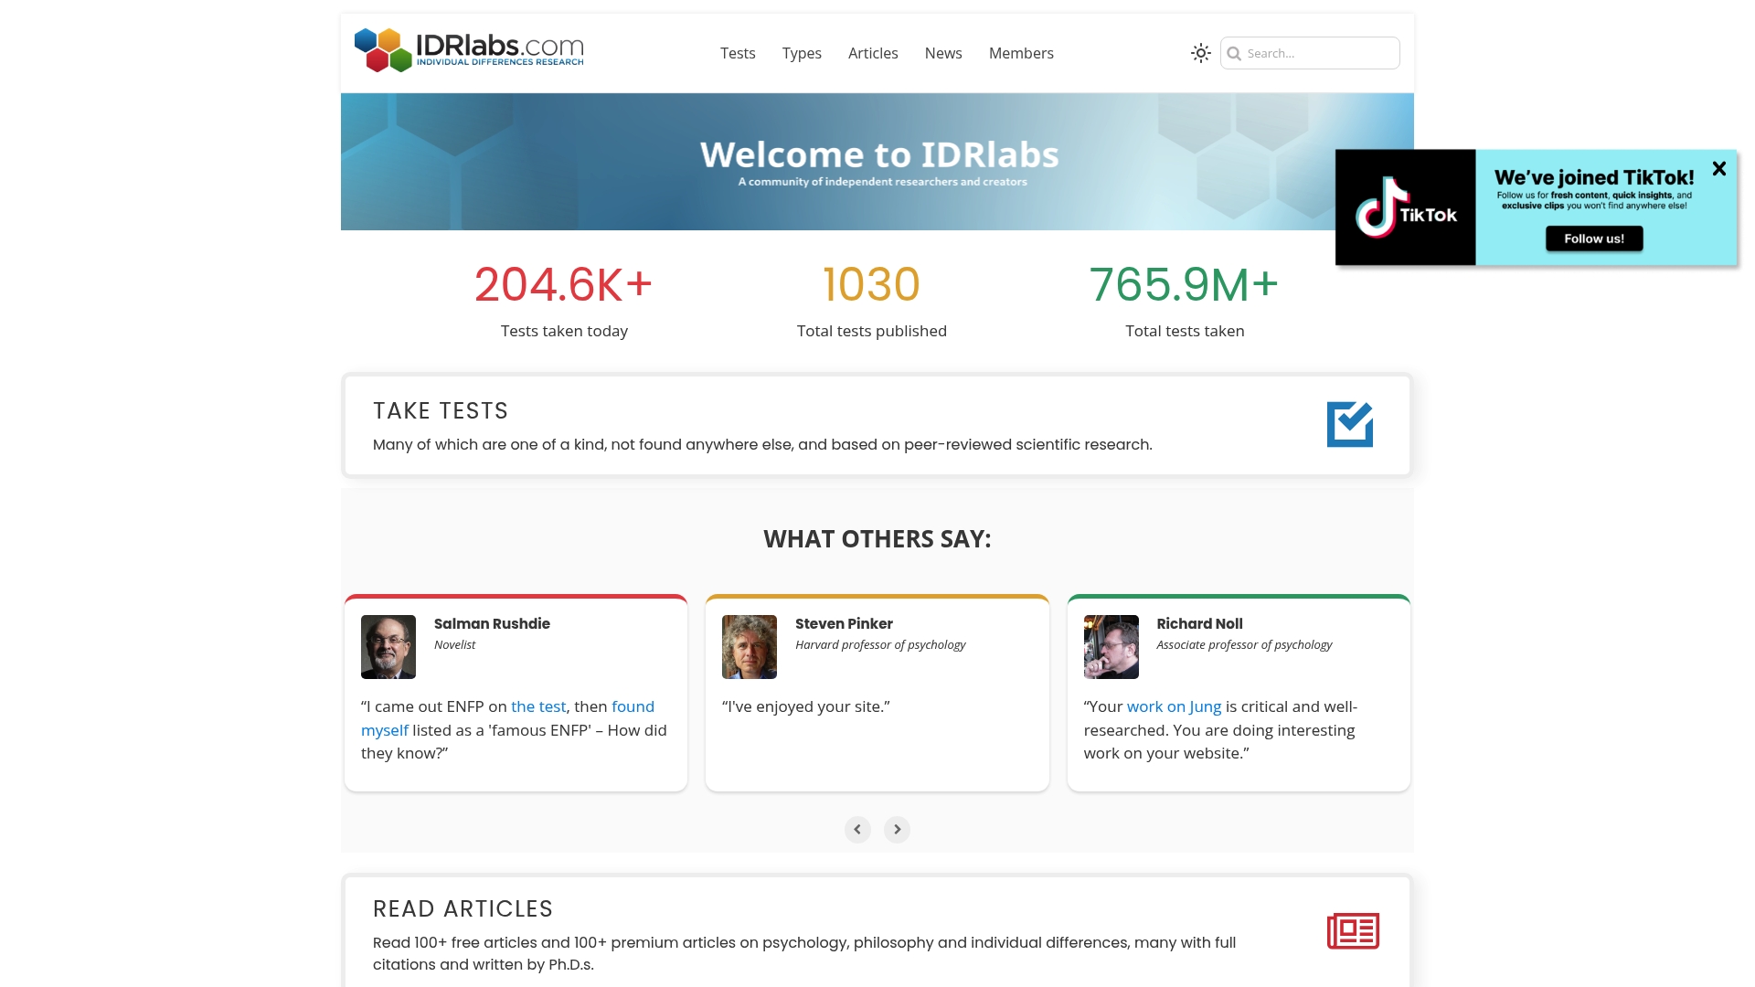
Task: Open the 'work on Jung' link
Action: (x=1174, y=706)
